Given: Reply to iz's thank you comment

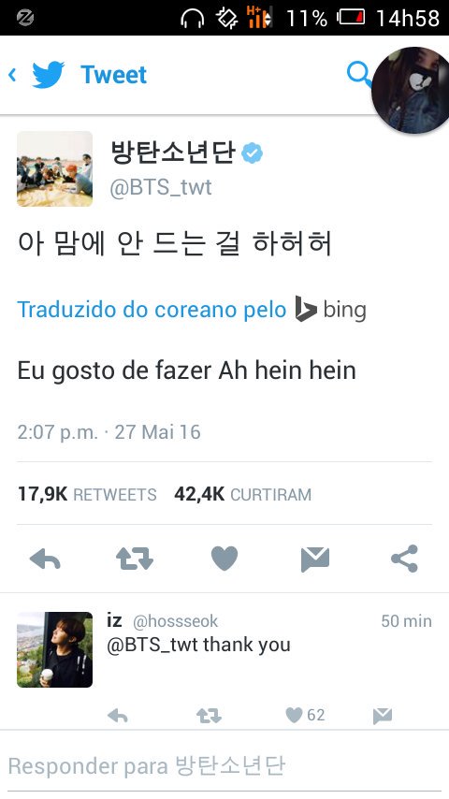Looking at the screenshot, I should [117, 716].
